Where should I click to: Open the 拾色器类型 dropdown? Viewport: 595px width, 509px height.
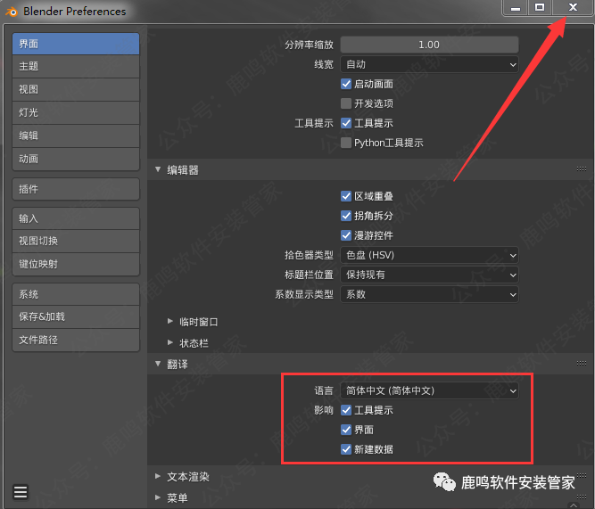coord(429,255)
